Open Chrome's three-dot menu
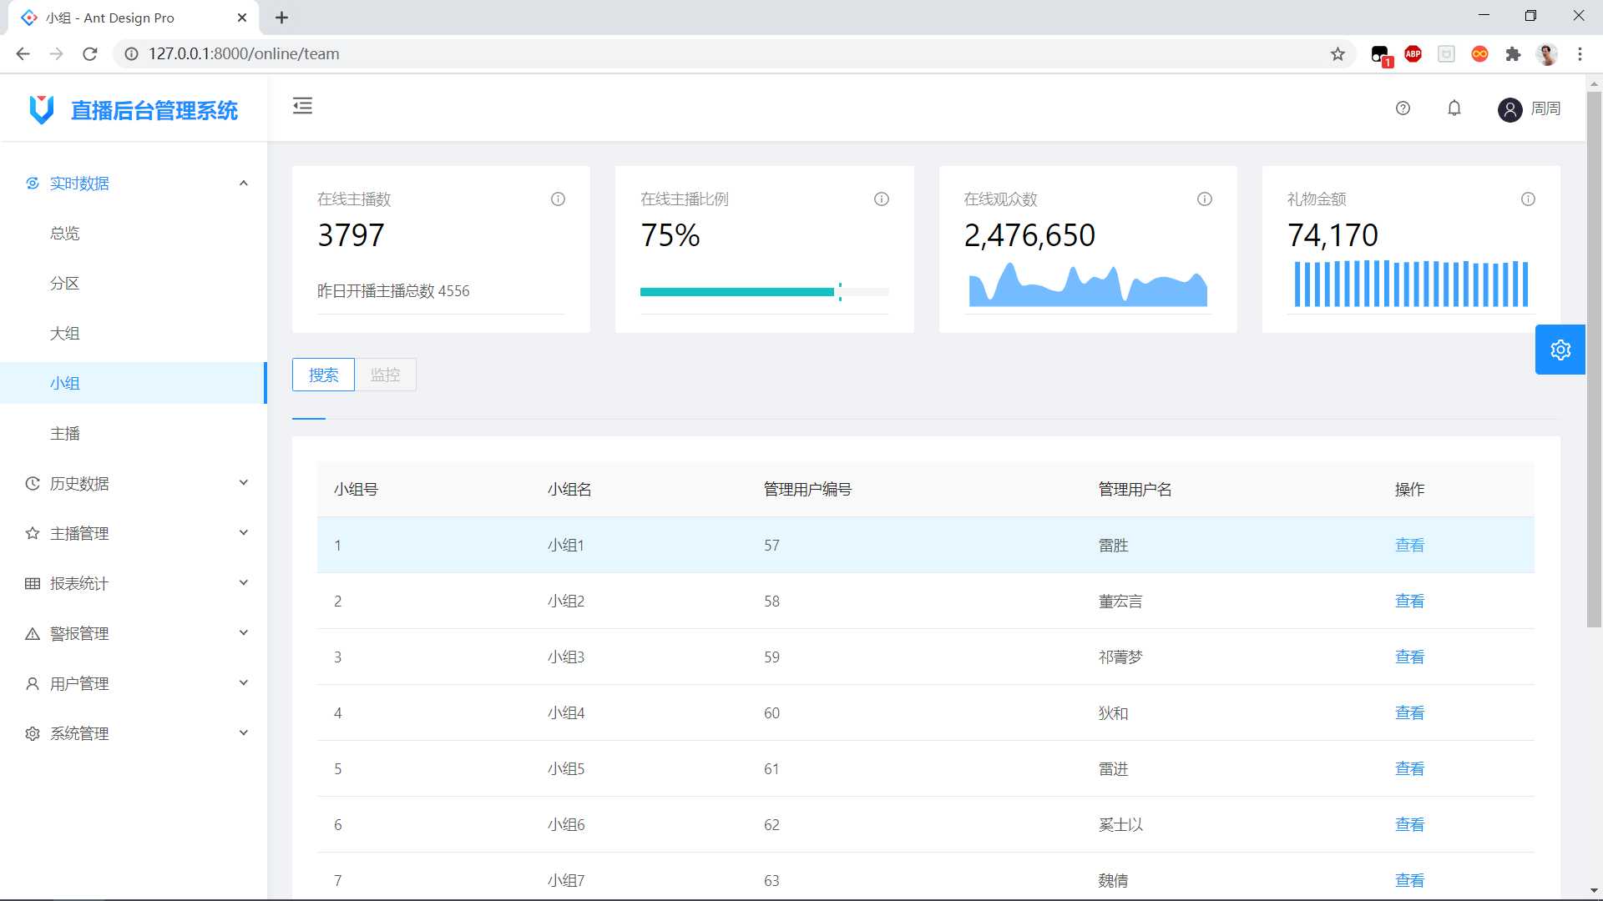The height and width of the screenshot is (901, 1603). point(1580,54)
